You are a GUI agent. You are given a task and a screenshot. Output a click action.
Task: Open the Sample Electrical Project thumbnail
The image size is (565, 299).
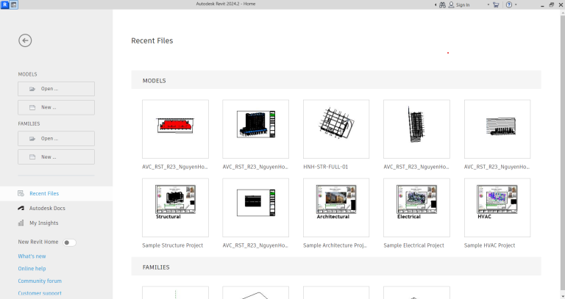[x=416, y=208]
